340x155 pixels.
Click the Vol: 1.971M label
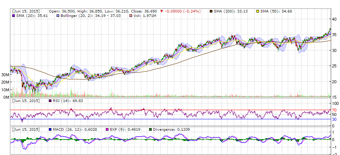pyautogui.click(x=145, y=16)
